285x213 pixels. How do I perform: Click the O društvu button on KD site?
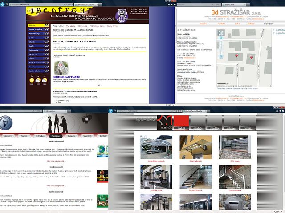coord(40,136)
